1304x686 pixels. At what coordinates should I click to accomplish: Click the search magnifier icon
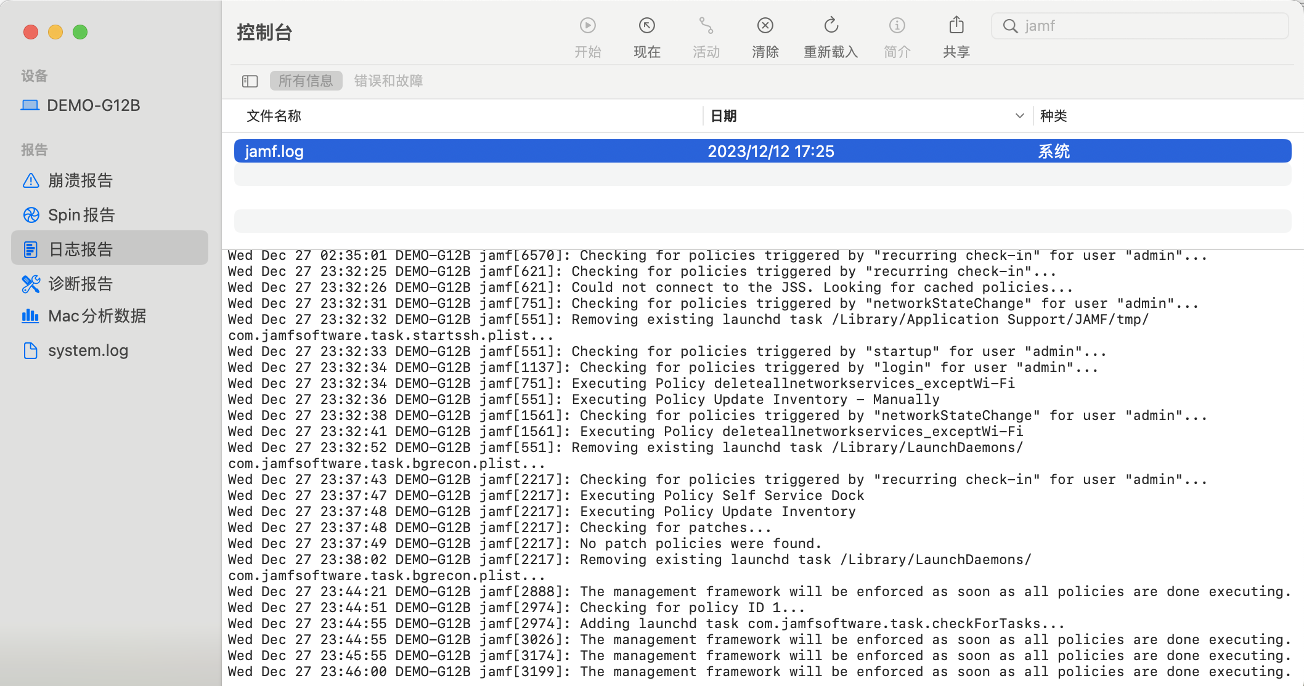click(1009, 26)
